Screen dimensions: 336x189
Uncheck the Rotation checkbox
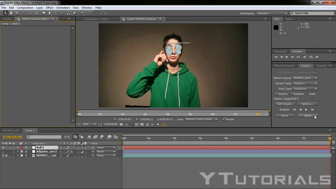291,94
